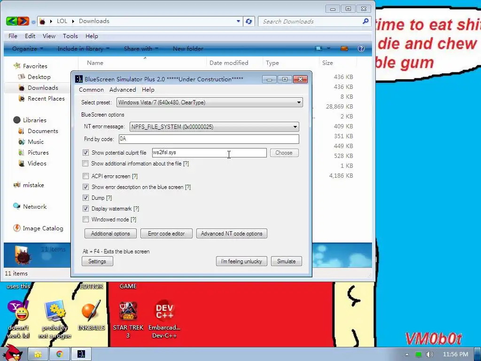Click the culprit file ws2ifsl.sys field

209,153
